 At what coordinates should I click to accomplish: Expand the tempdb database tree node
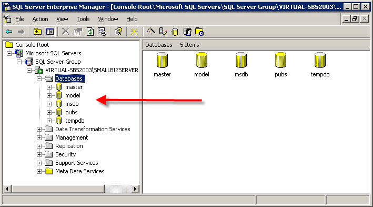point(49,121)
